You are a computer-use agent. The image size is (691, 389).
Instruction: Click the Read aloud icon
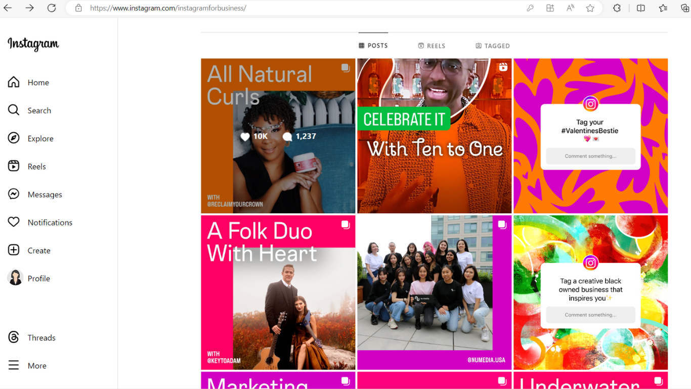pyautogui.click(x=570, y=8)
